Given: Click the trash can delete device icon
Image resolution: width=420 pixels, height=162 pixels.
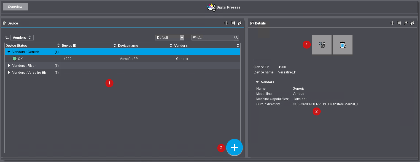Looking at the screenshot, I should [x=343, y=45].
